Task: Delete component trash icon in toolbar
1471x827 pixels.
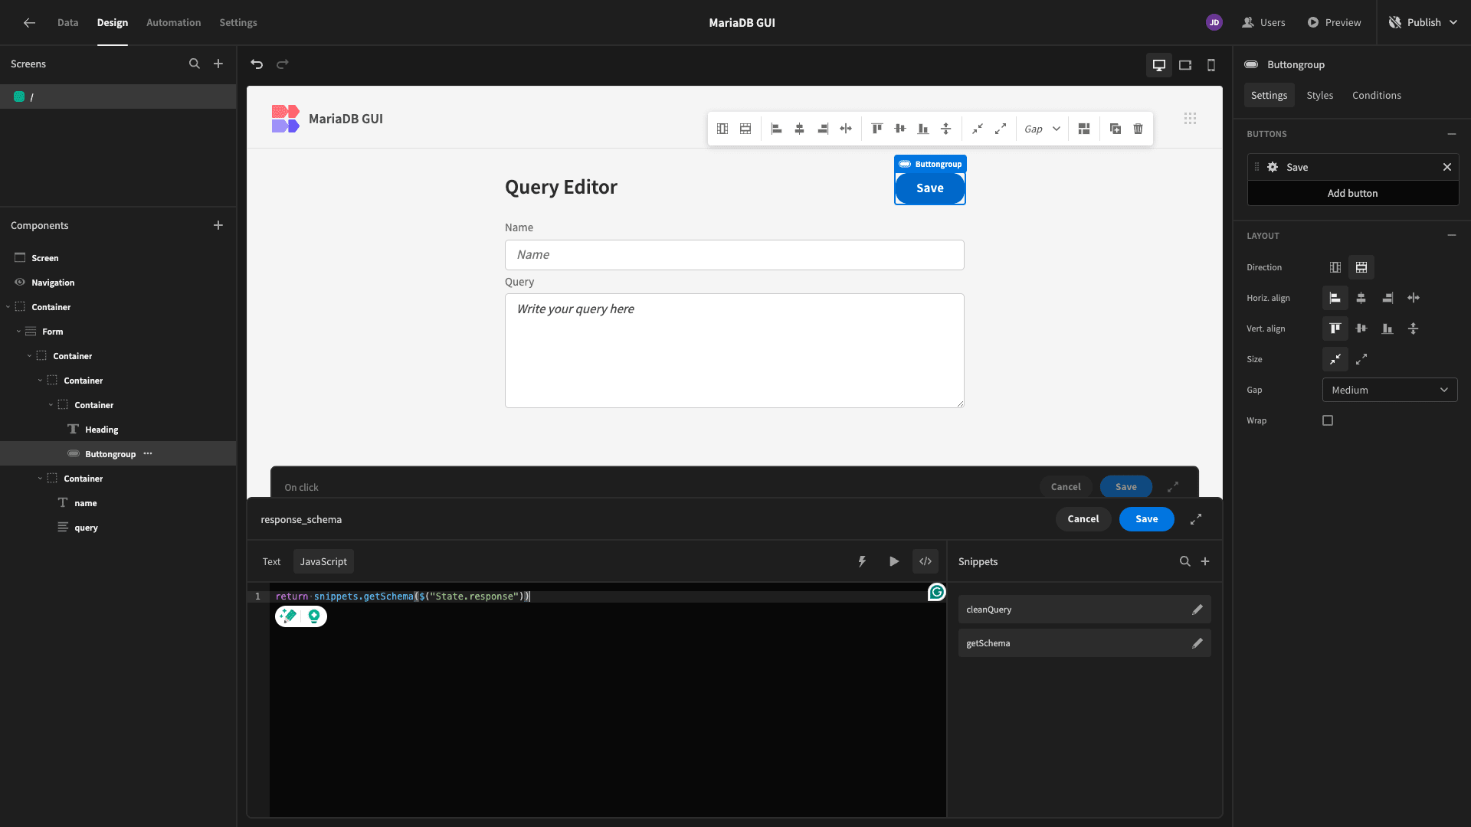Action: (1138, 129)
